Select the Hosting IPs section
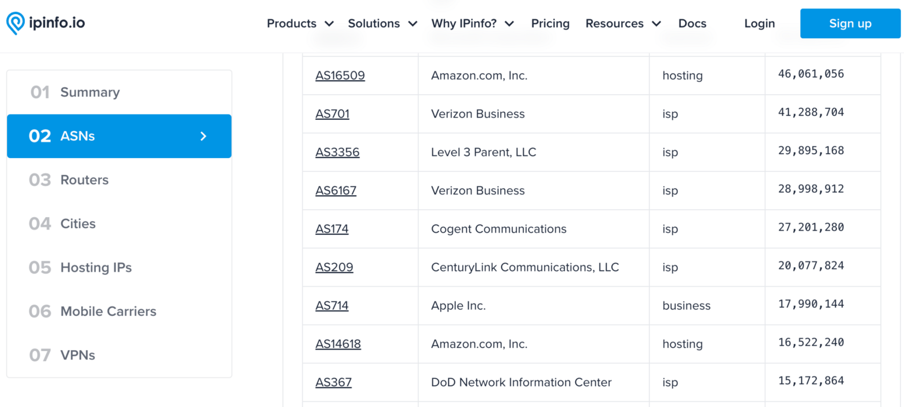904x407 pixels. [x=96, y=268]
